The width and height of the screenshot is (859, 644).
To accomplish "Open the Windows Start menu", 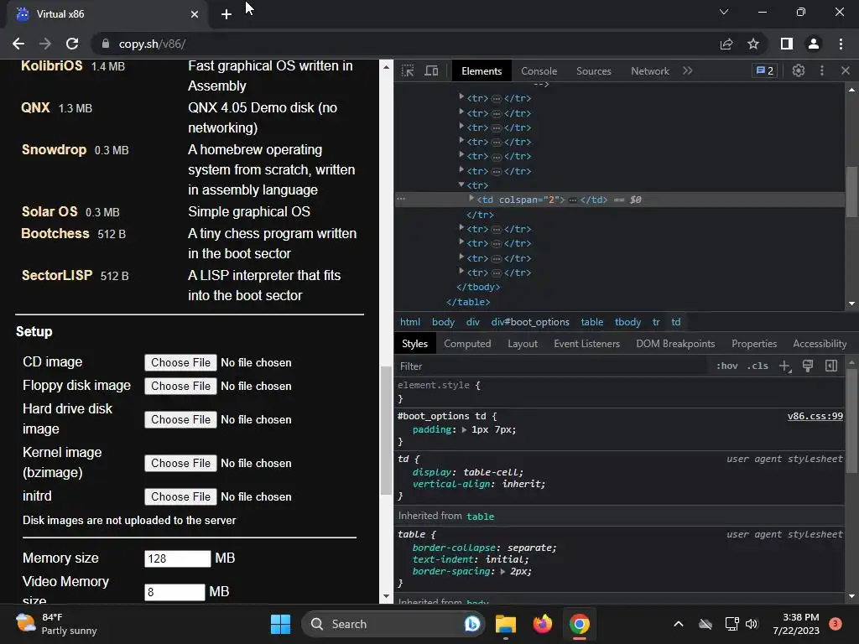I will pyautogui.click(x=280, y=624).
